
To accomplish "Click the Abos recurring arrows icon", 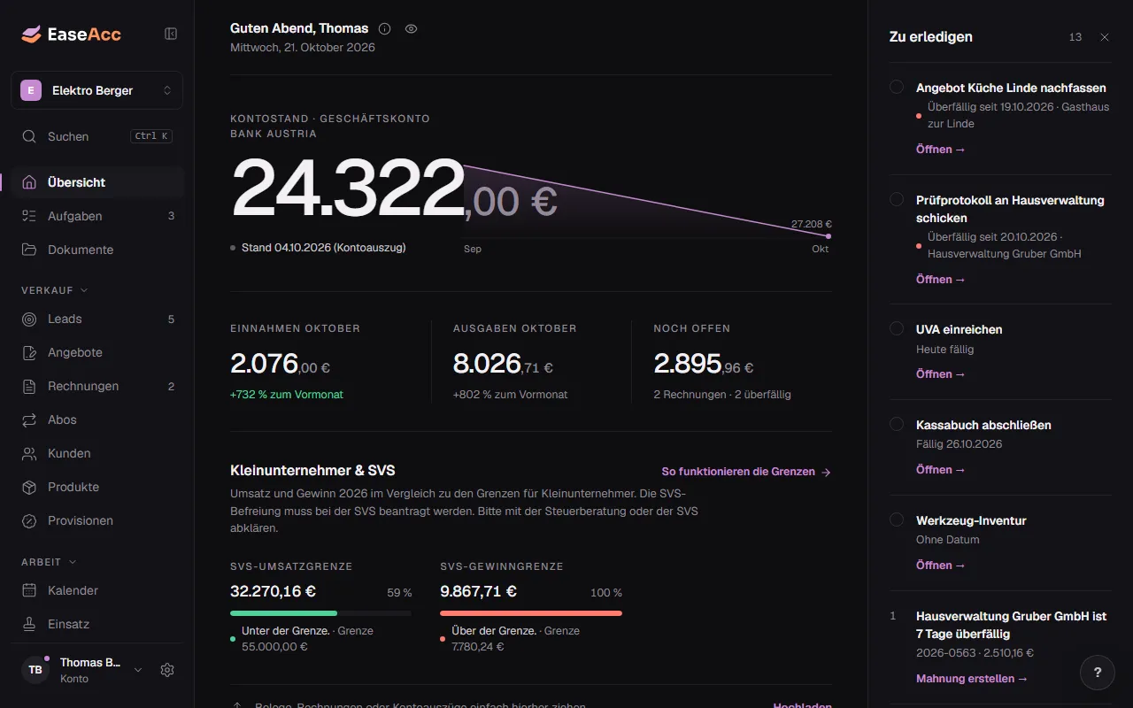I will 29,419.
